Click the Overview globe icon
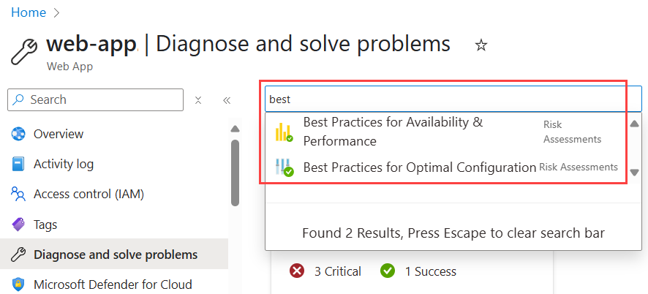The width and height of the screenshot is (648, 294). (x=18, y=134)
